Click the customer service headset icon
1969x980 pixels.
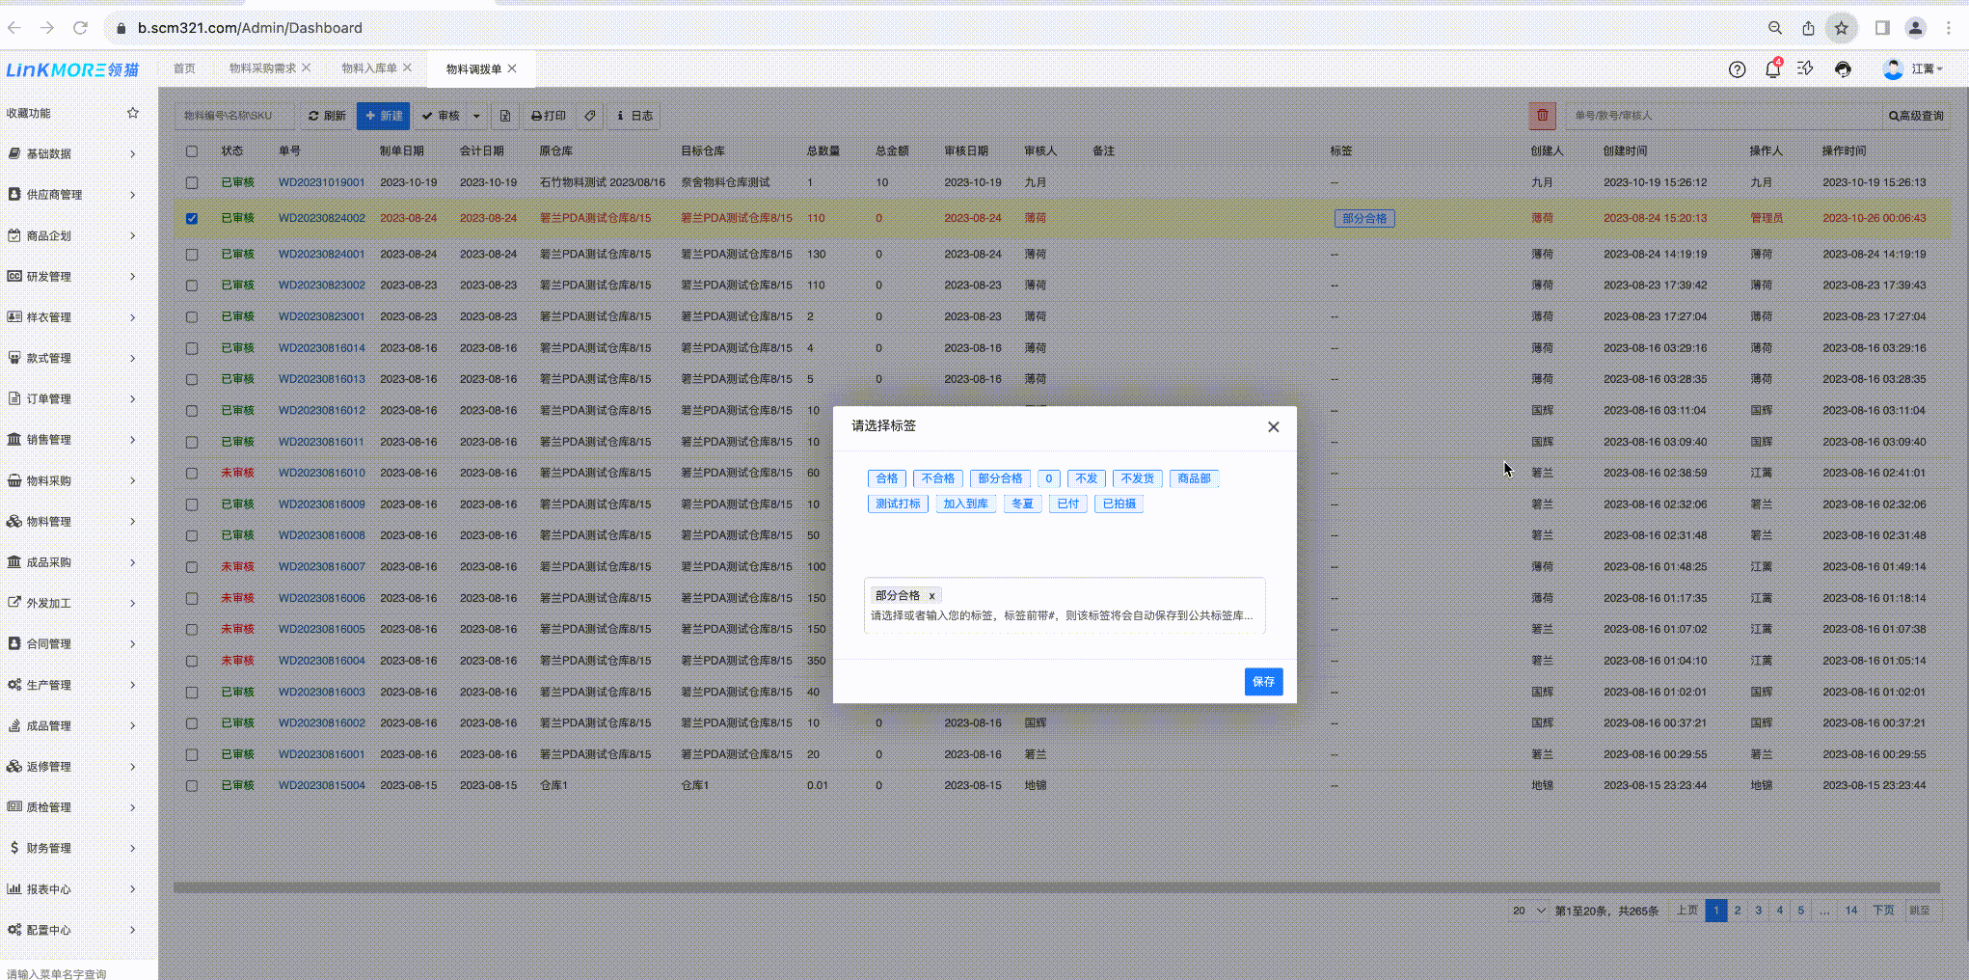click(x=1843, y=69)
